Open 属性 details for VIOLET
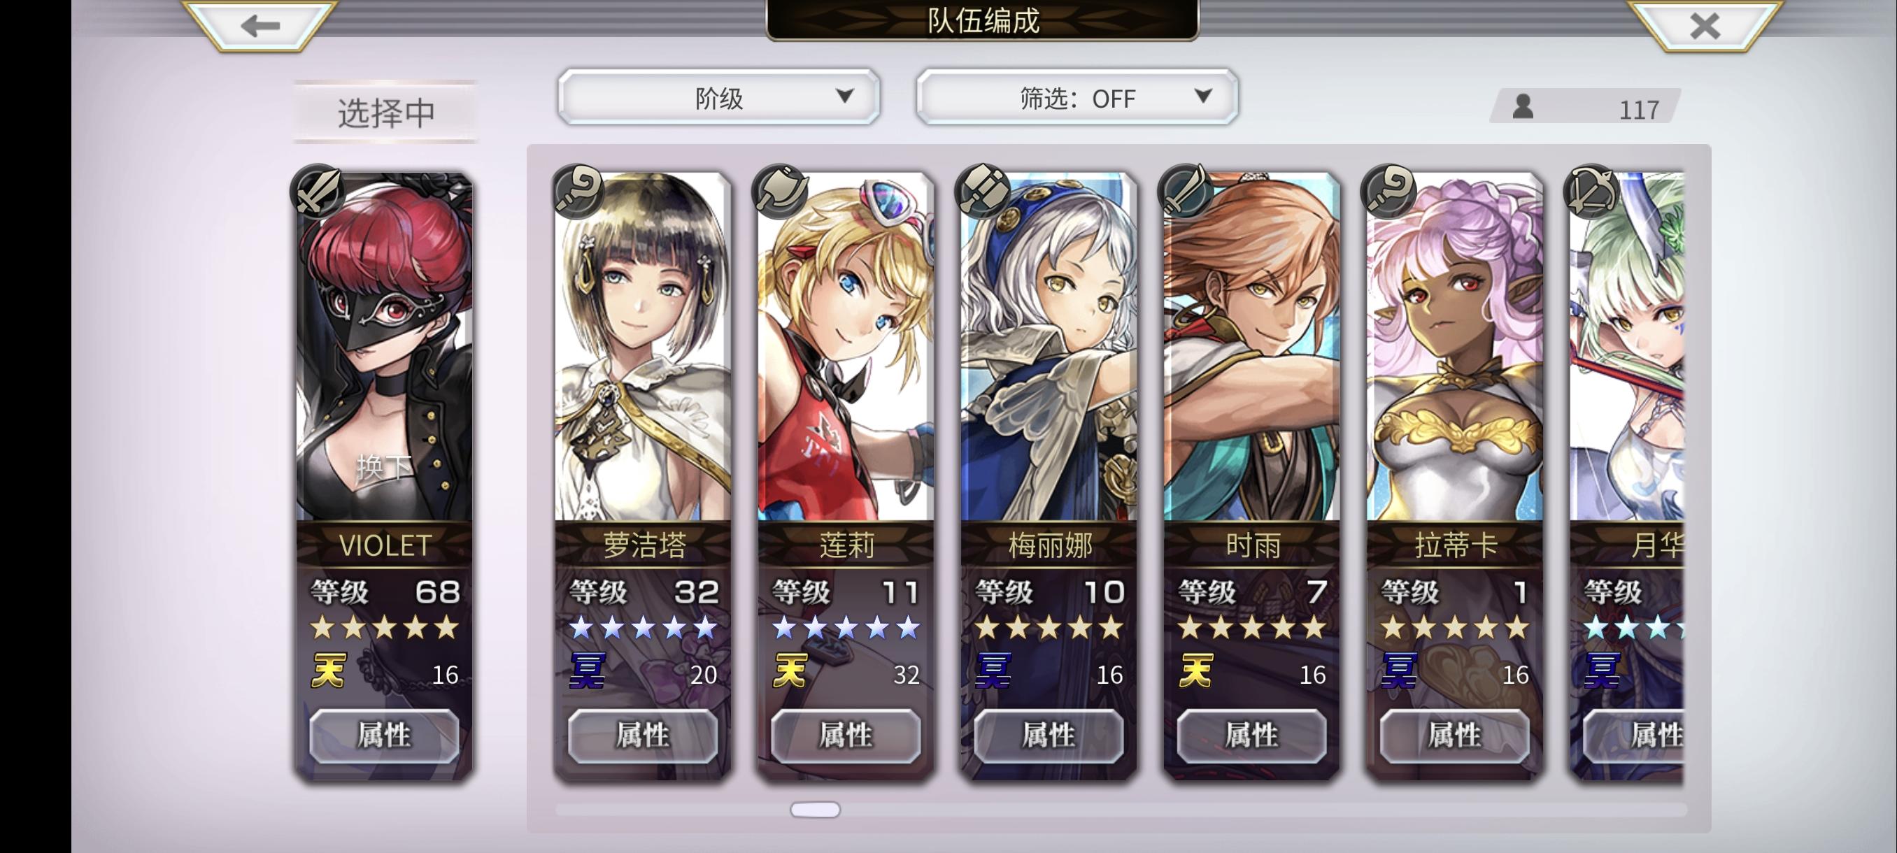The width and height of the screenshot is (1897, 853). point(384,736)
